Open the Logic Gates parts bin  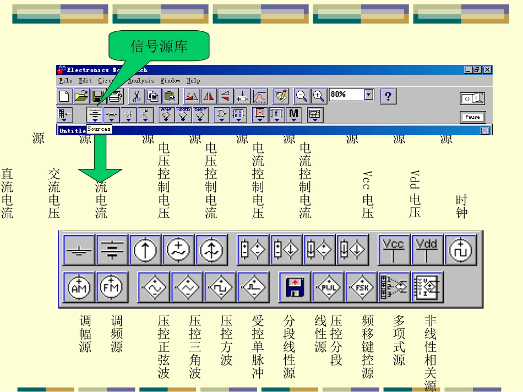pos(221,114)
